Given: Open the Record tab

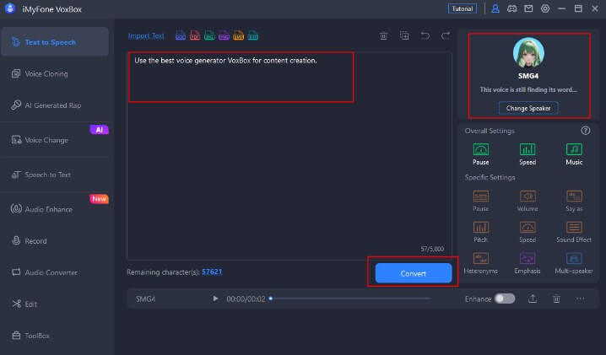Looking at the screenshot, I should (x=55, y=240).
